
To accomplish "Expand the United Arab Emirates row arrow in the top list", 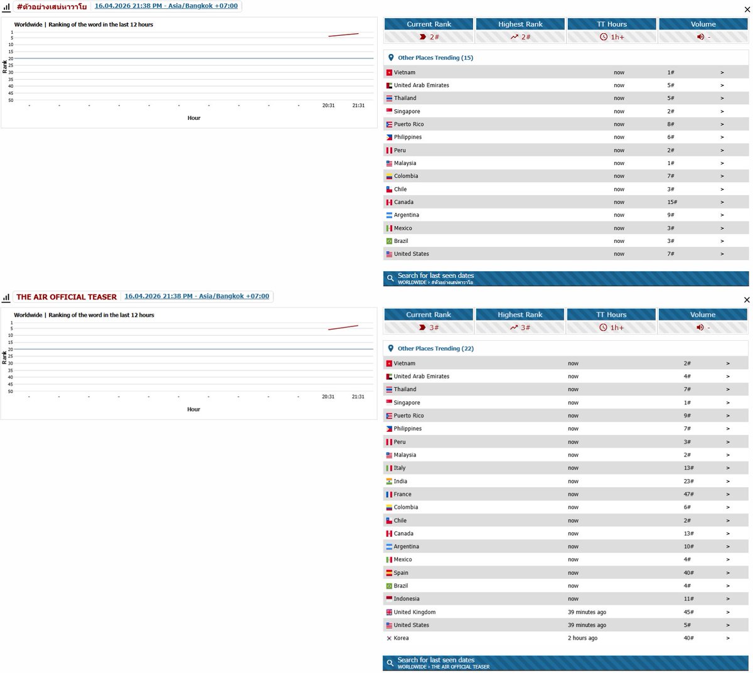I will [x=722, y=85].
